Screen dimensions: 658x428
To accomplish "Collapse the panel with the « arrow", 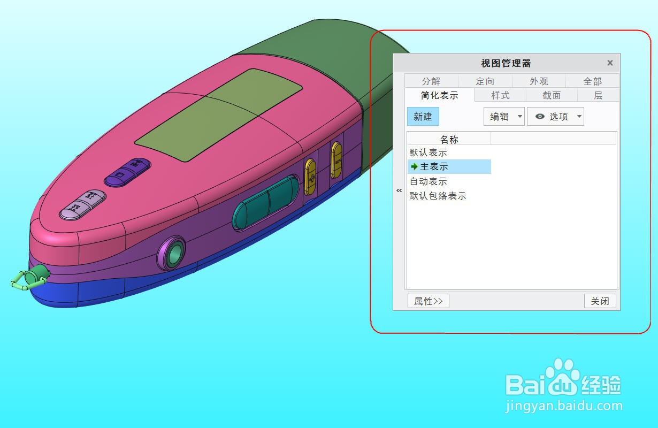I will coord(399,190).
